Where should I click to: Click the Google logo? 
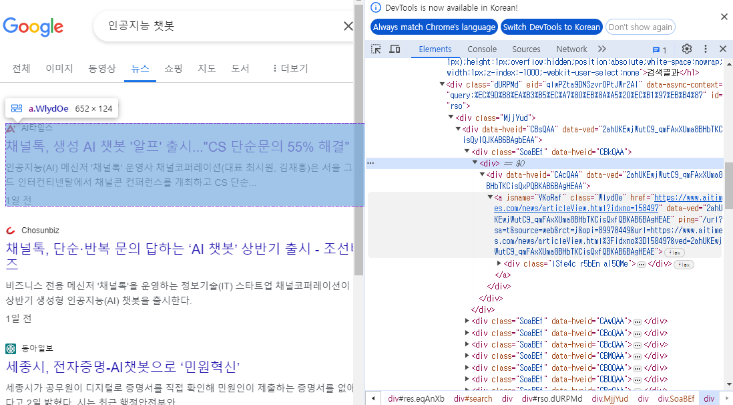[33, 27]
